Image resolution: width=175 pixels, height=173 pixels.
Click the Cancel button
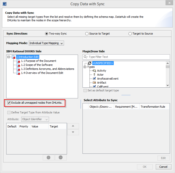tap(163, 167)
